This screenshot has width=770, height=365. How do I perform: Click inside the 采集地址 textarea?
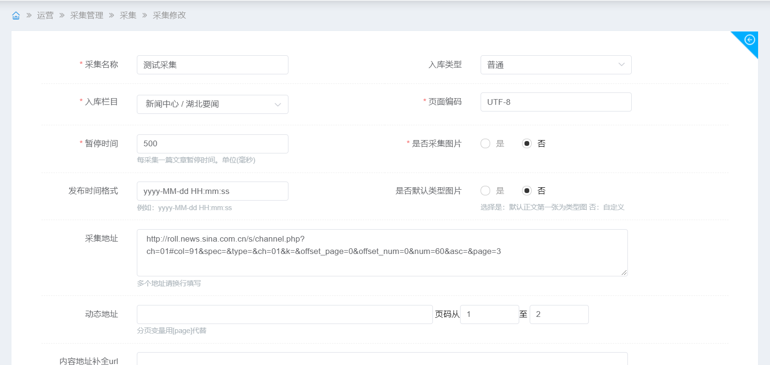[x=381, y=262]
